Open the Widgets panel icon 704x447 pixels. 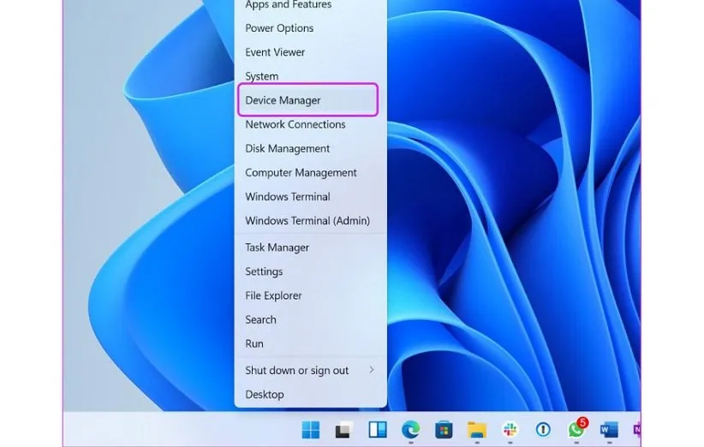coord(377,430)
